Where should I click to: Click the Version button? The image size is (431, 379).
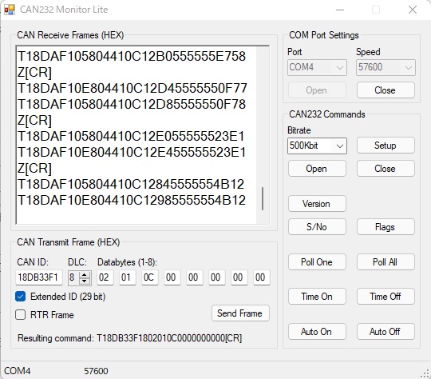click(317, 204)
